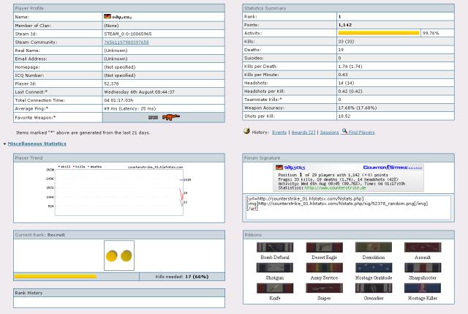This screenshot has width=468, height=314.
Task: Click the Recruit rank gold medals image
Action: [x=119, y=256]
